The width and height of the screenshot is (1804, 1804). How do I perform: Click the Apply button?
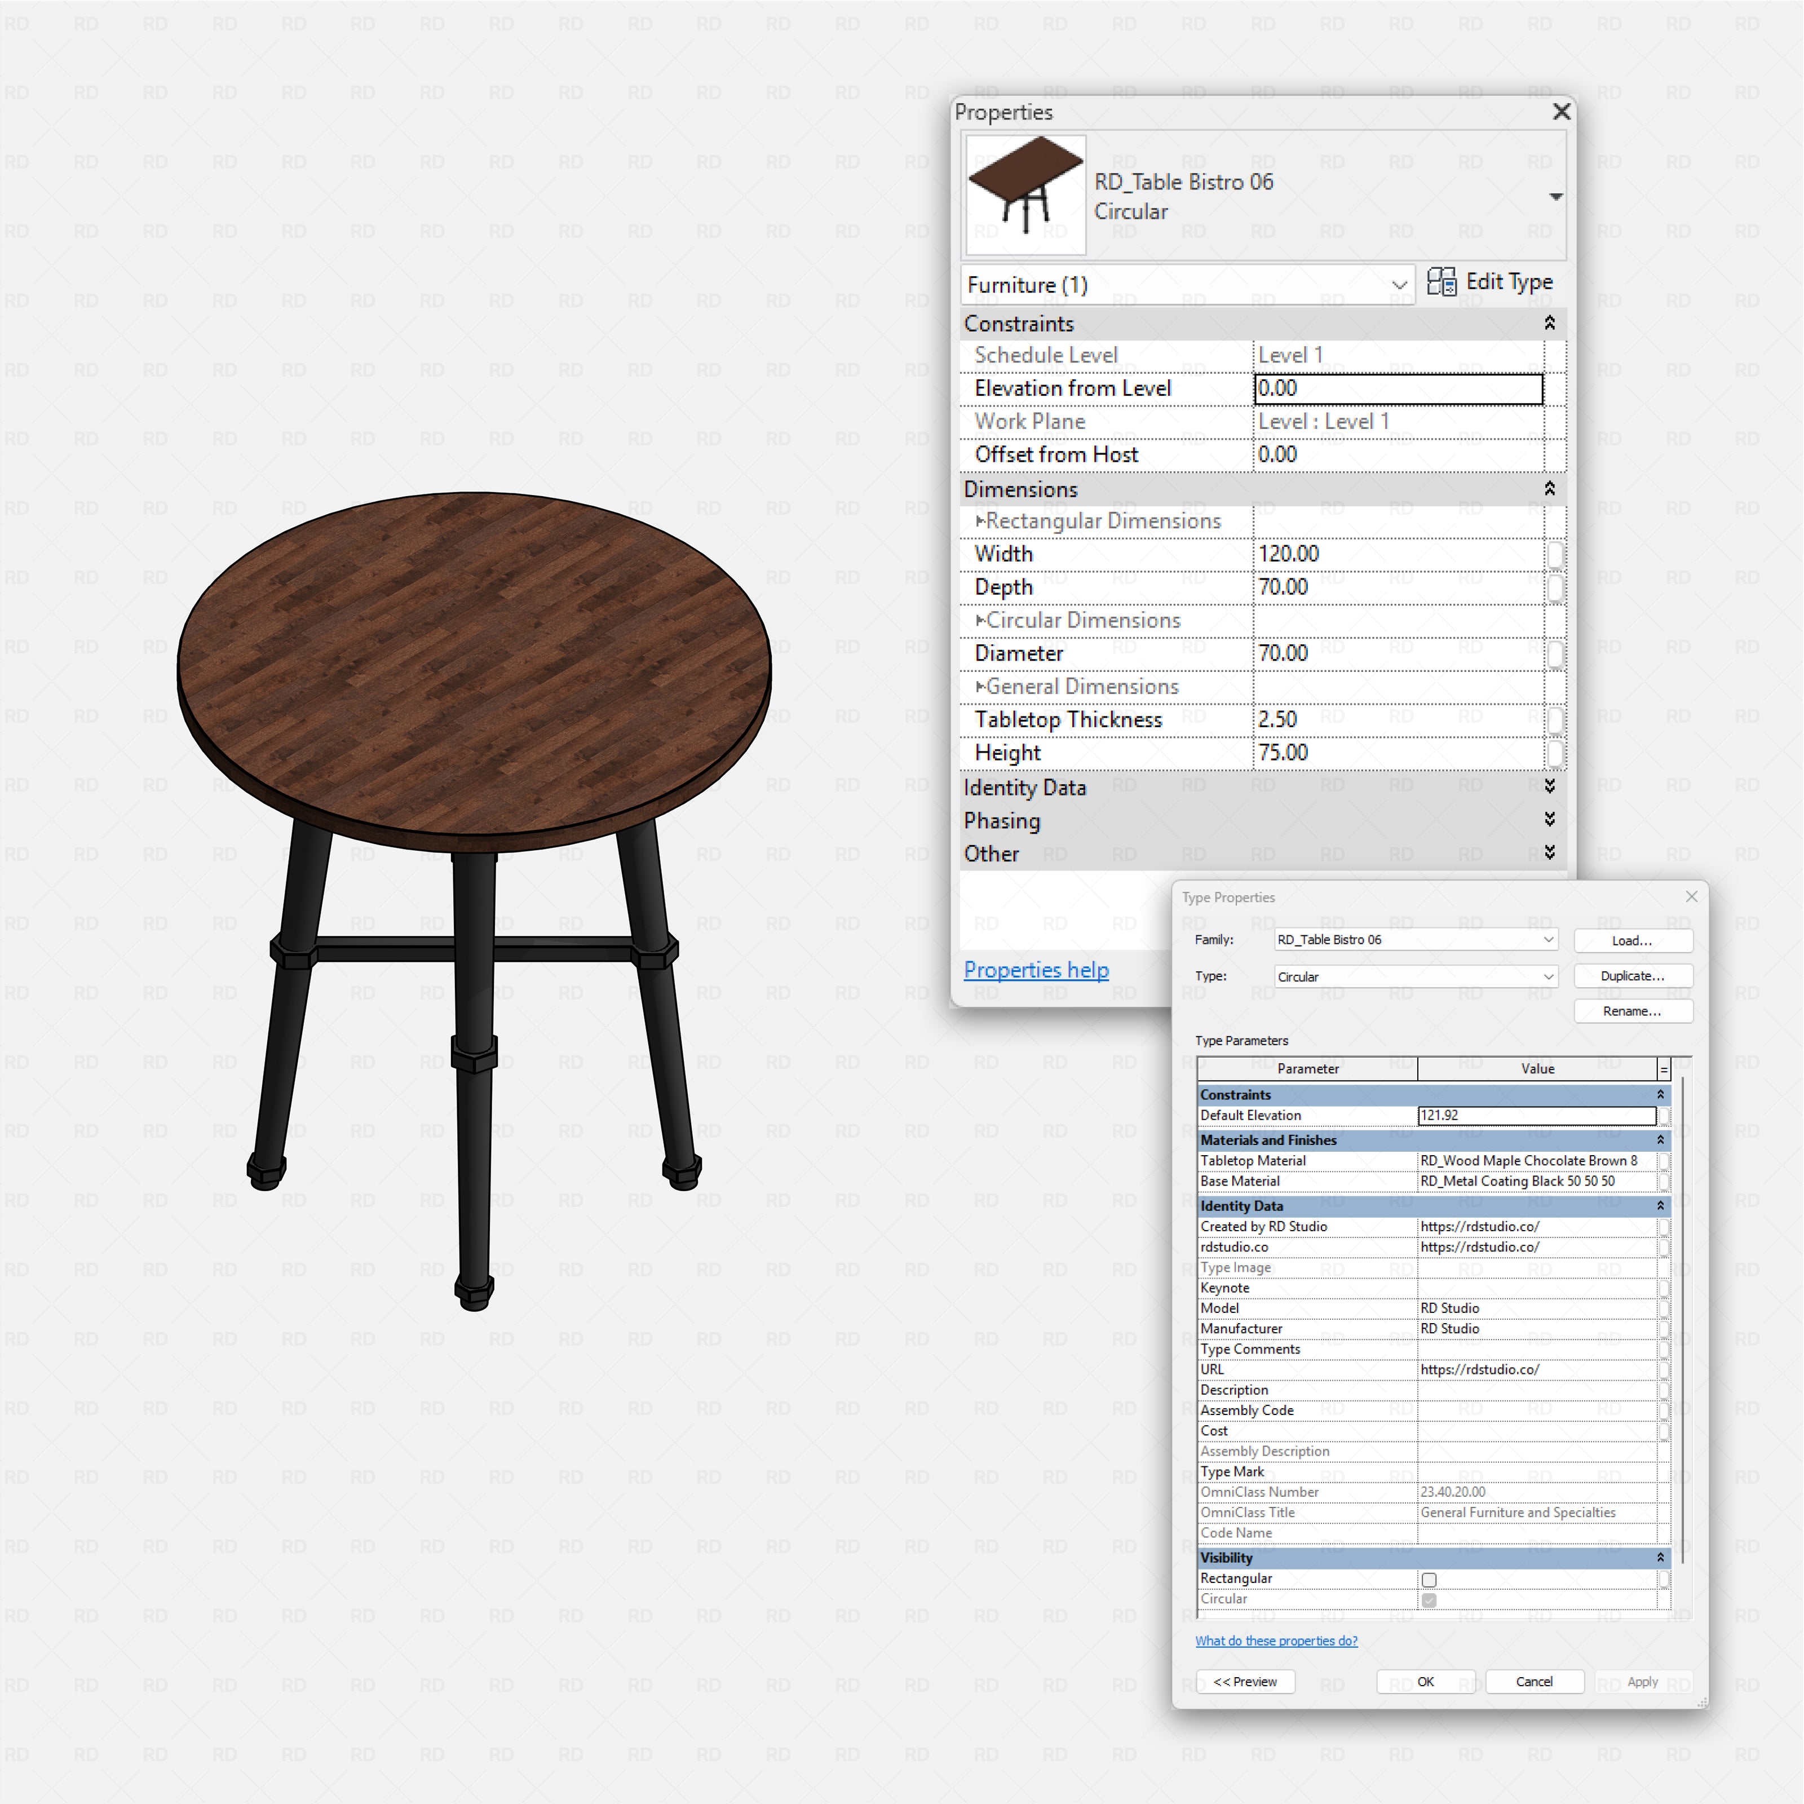(x=1642, y=1682)
